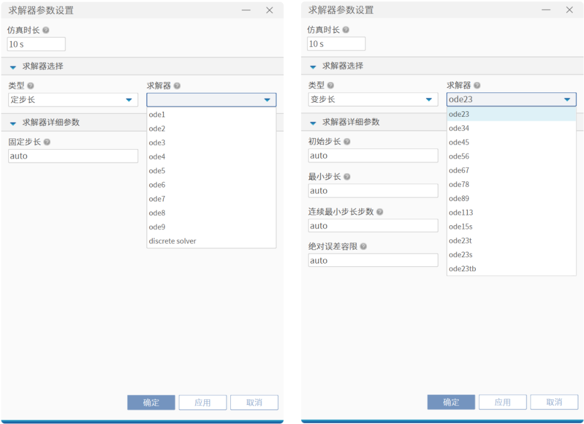
Task: Click 仿真时长 help icon in 变步长 dialog
Action: click(x=346, y=30)
